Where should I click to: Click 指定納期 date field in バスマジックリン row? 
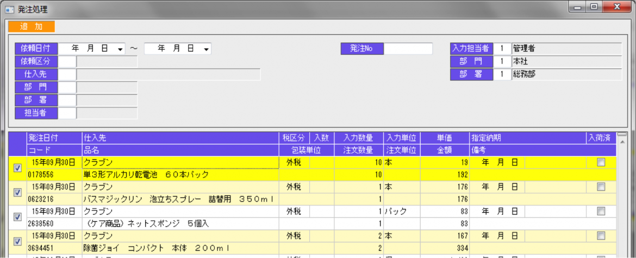(x=497, y=187)
